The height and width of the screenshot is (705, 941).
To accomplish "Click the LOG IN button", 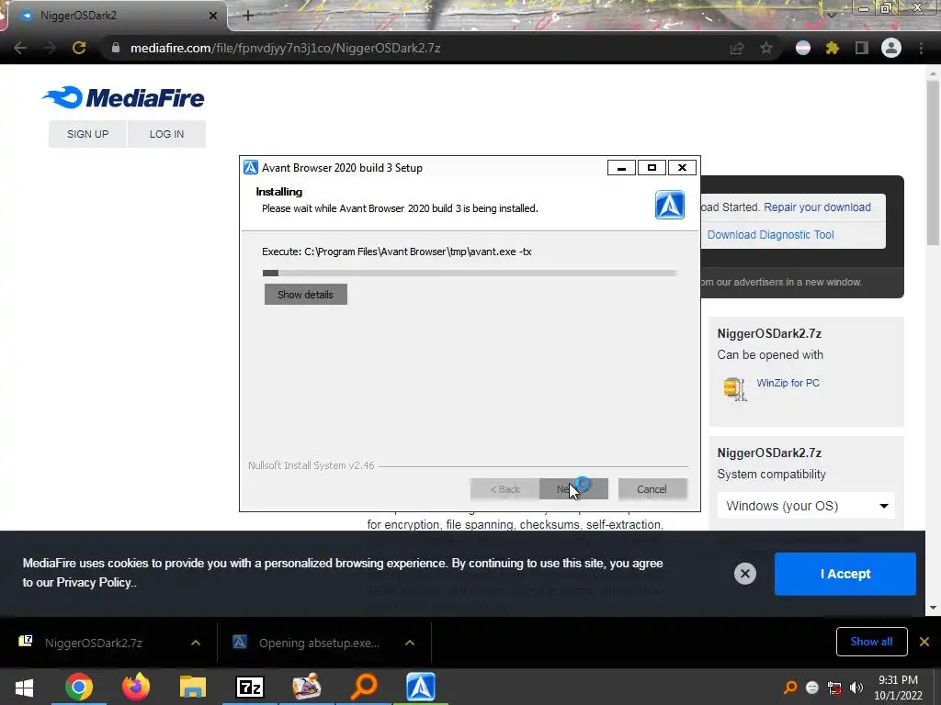I will [167, 134].
